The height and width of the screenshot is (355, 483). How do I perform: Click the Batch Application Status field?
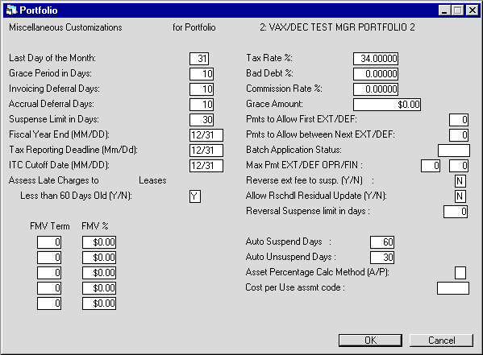coord(454,151)
